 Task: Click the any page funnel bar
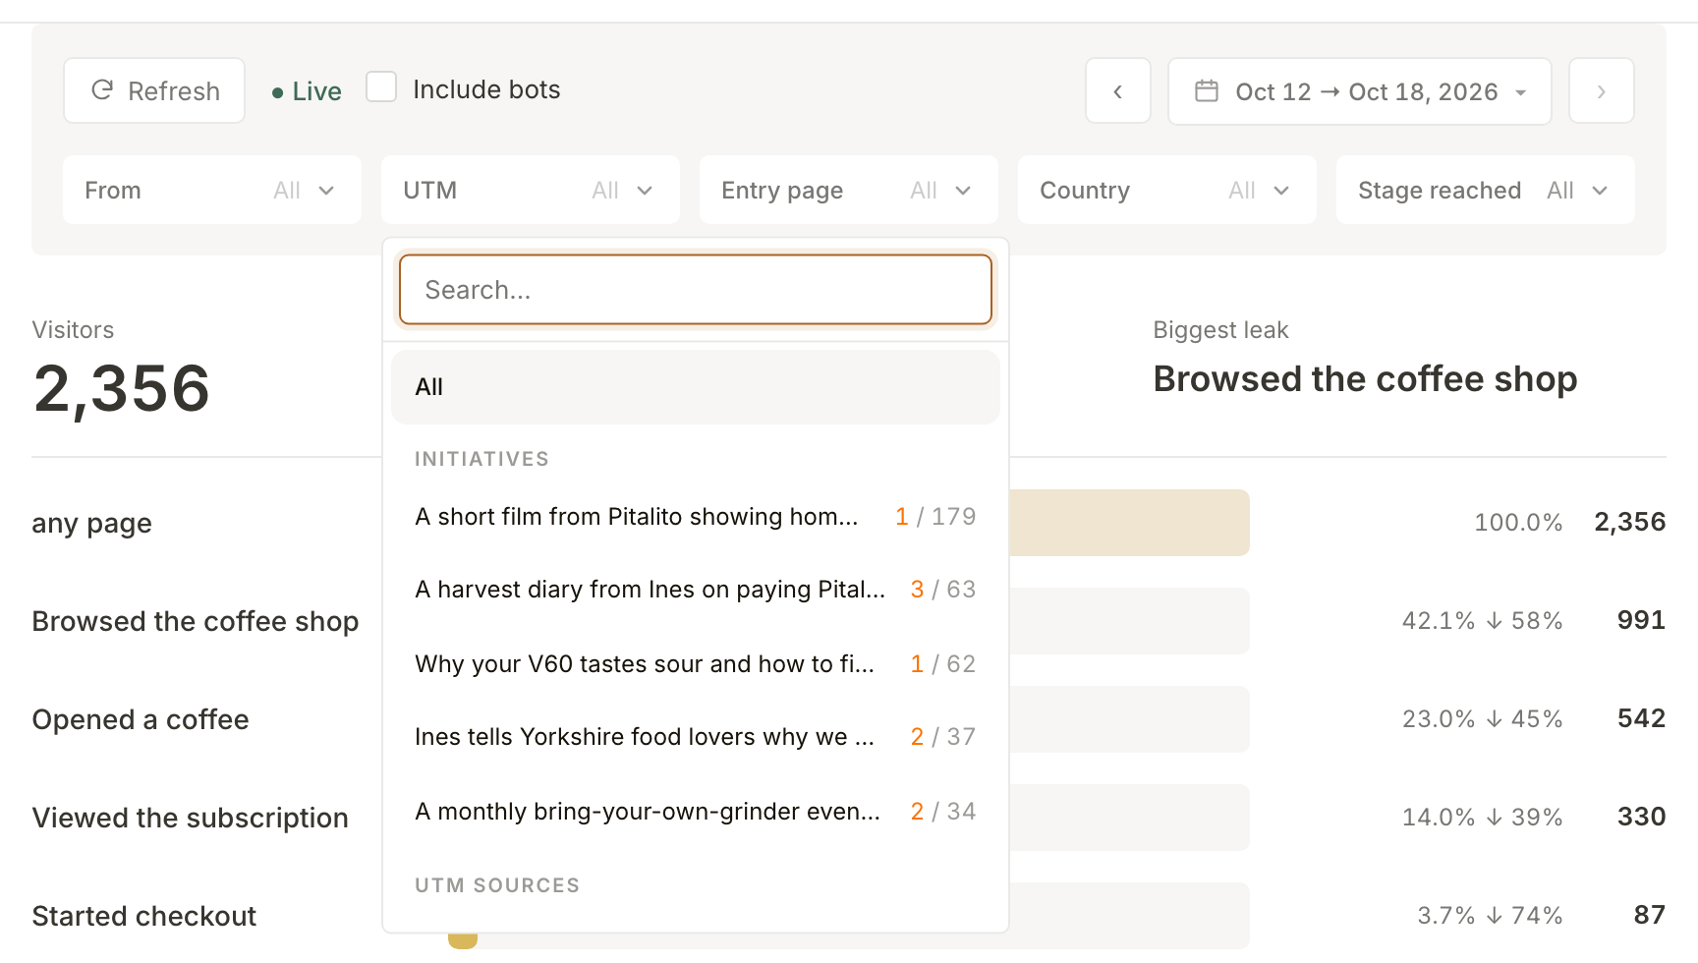pos(1129,523)
